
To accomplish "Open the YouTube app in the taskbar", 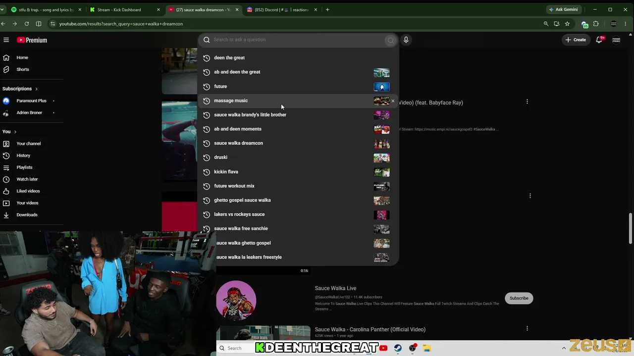I will (383, 348).
